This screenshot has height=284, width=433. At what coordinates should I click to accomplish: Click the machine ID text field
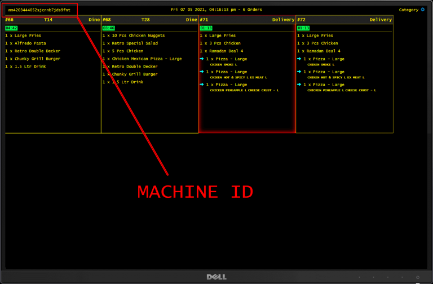[x=39, y=10]
